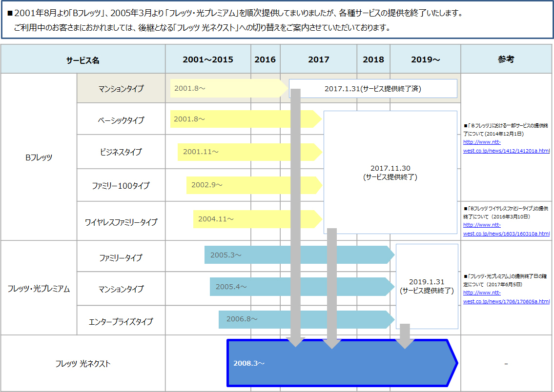The height and width of the screenshot is (392, 554).
Task: Click the 2019〜 column header
Action: click(426, 59)
